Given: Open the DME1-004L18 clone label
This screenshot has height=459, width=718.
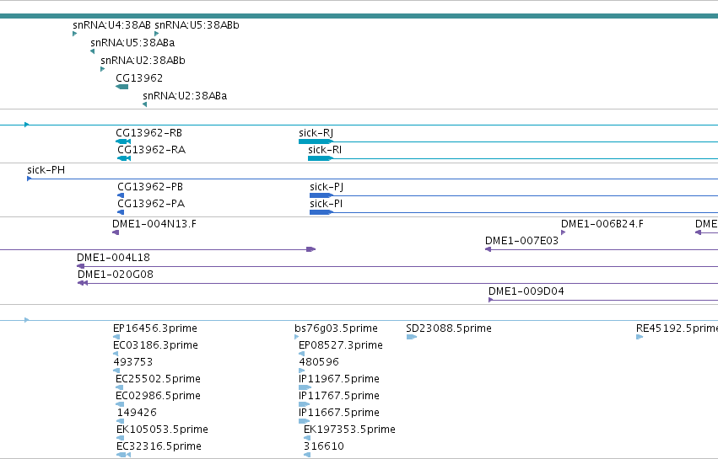Looking at the screenshot, I should (x=113, y=258).
